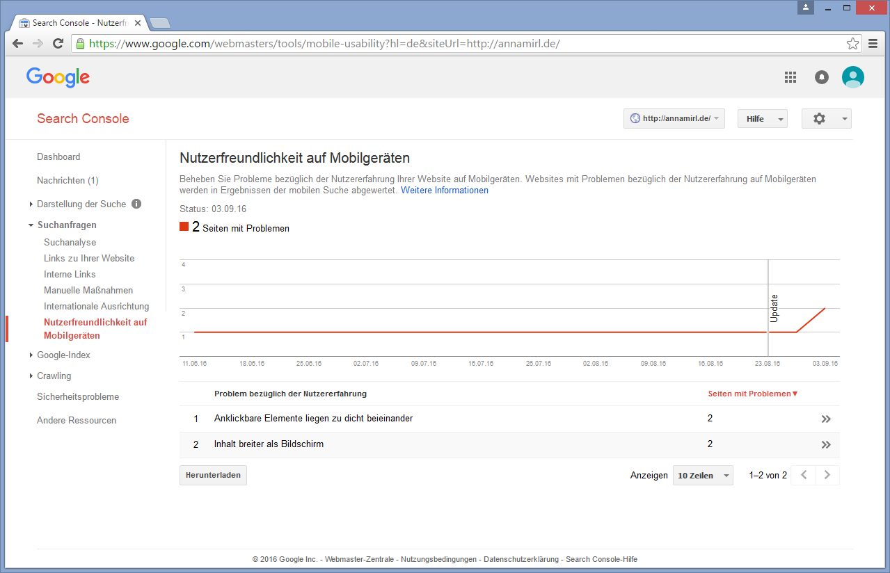890x573 pixels.
Task: Open the Google apps grid
Action: [790, 77]
